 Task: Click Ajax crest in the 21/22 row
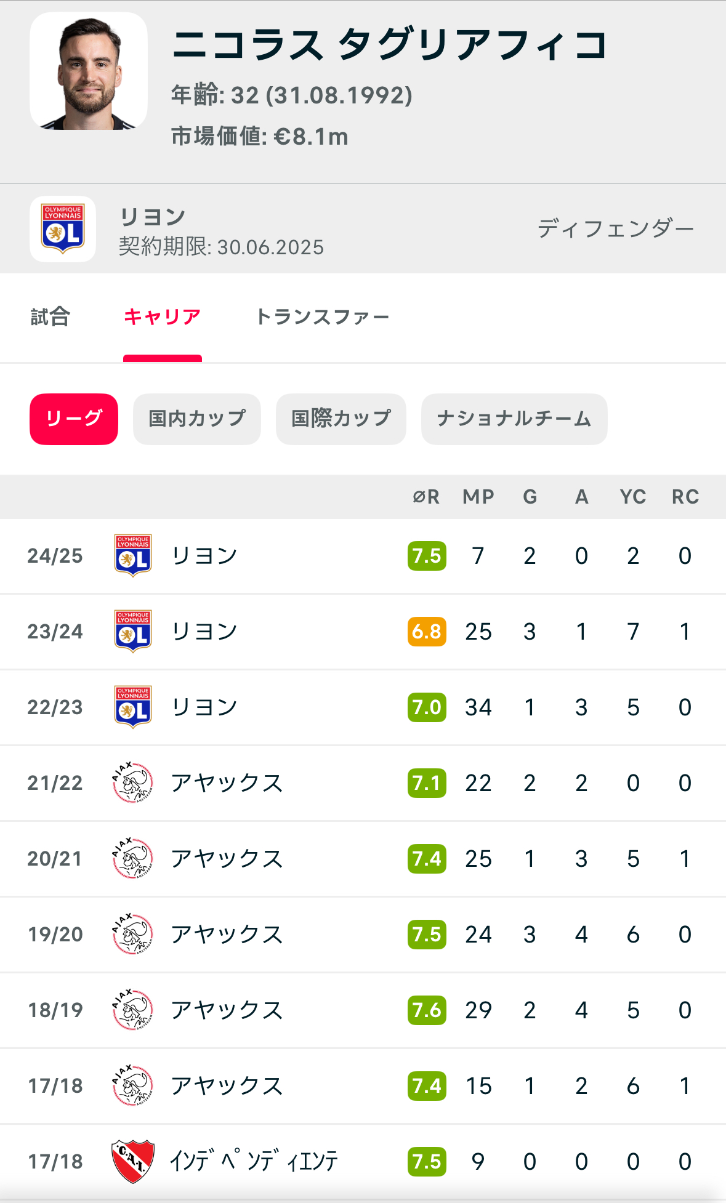pos(133,783)
